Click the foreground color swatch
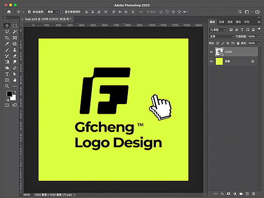Image resolution: width=264 pixels, height=198 pixels. [x=9, y=93]
